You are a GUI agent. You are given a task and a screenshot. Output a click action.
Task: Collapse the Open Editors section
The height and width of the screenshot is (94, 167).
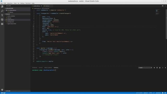[x=5, y=8]
